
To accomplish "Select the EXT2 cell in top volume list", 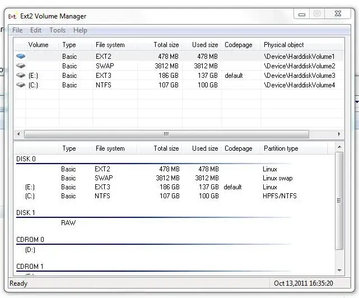I will [x=104, y=57].
